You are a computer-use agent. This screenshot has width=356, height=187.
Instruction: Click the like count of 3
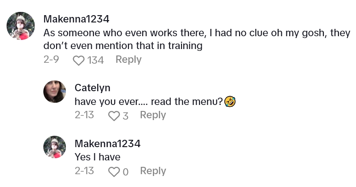(x=125, y=115)
